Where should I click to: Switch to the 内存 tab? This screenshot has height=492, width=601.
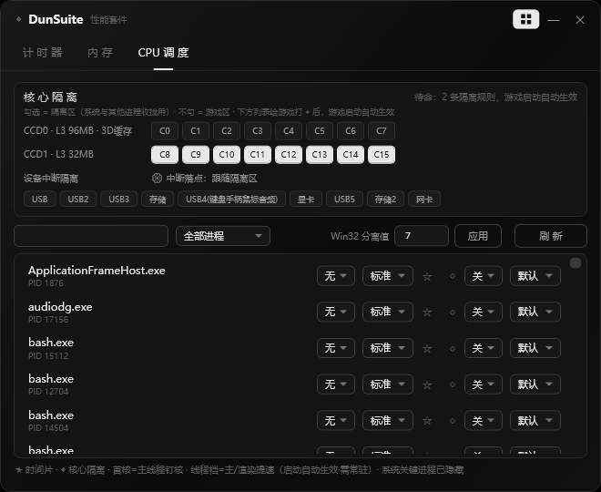100,53
